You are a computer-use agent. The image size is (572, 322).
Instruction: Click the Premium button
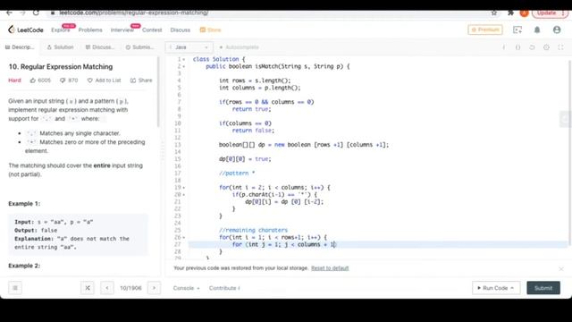(485, 30)
